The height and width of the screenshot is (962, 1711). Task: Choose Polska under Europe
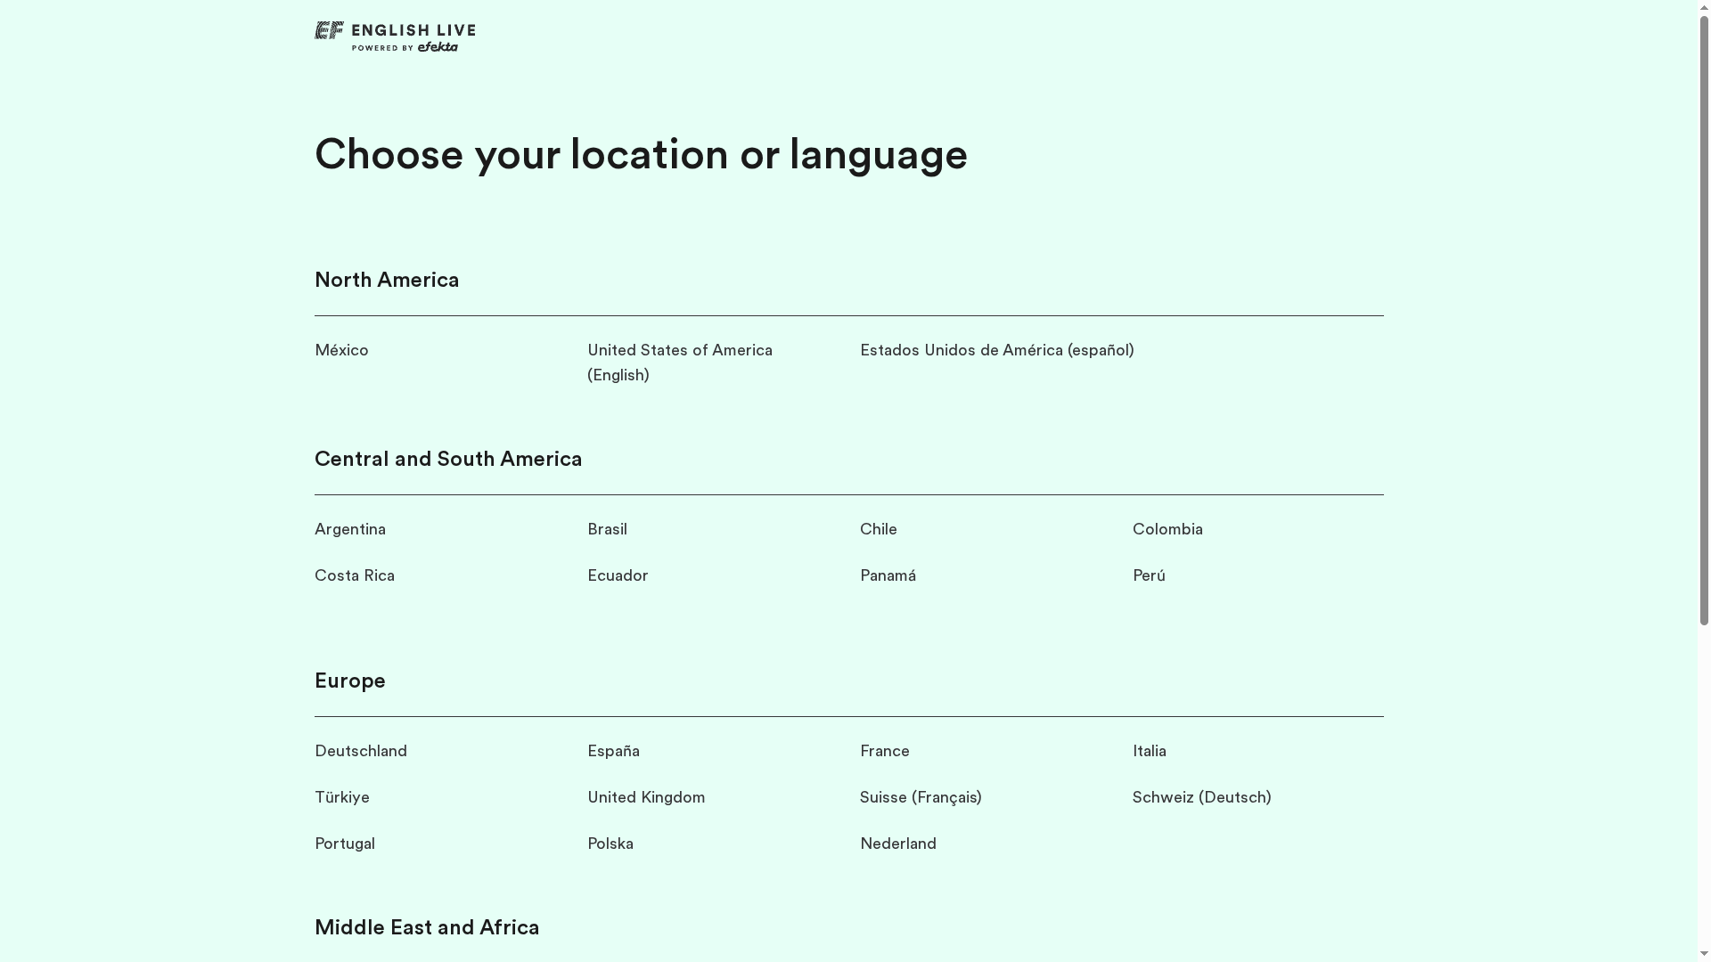[610, 844]
